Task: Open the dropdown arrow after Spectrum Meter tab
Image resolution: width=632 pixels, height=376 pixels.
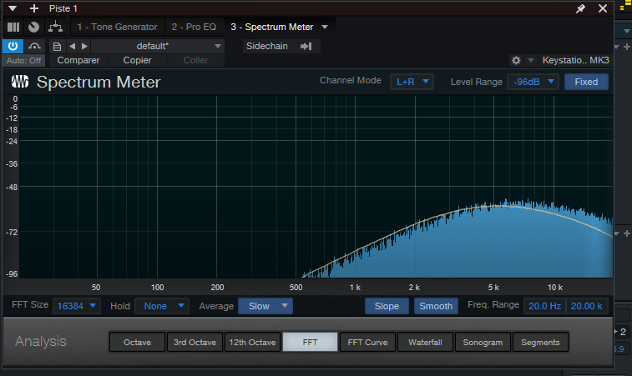Action: tap(325, 27)
